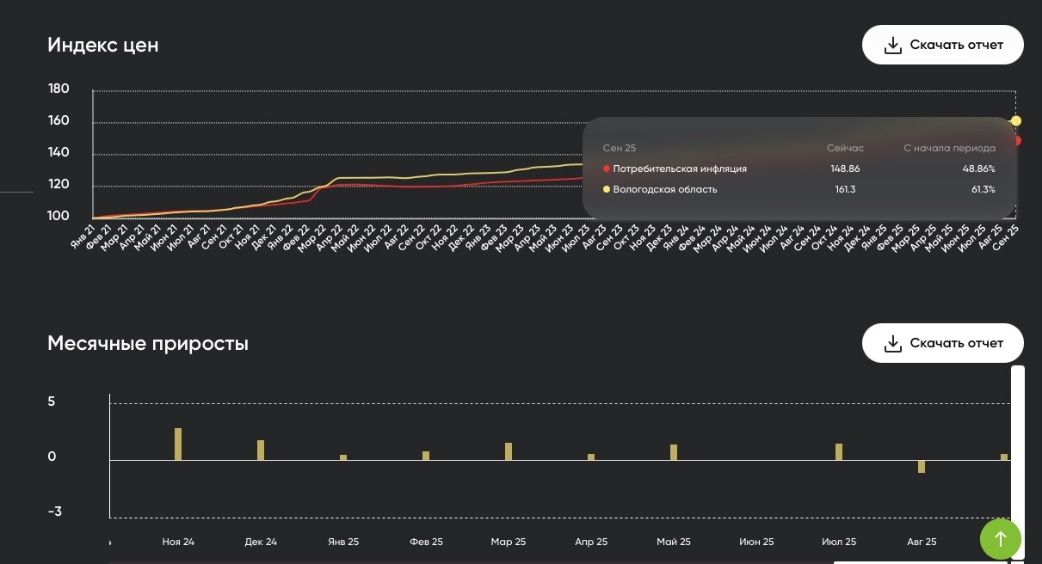Click red dot beside Потребительская инфляция legend

coord(607,169)
